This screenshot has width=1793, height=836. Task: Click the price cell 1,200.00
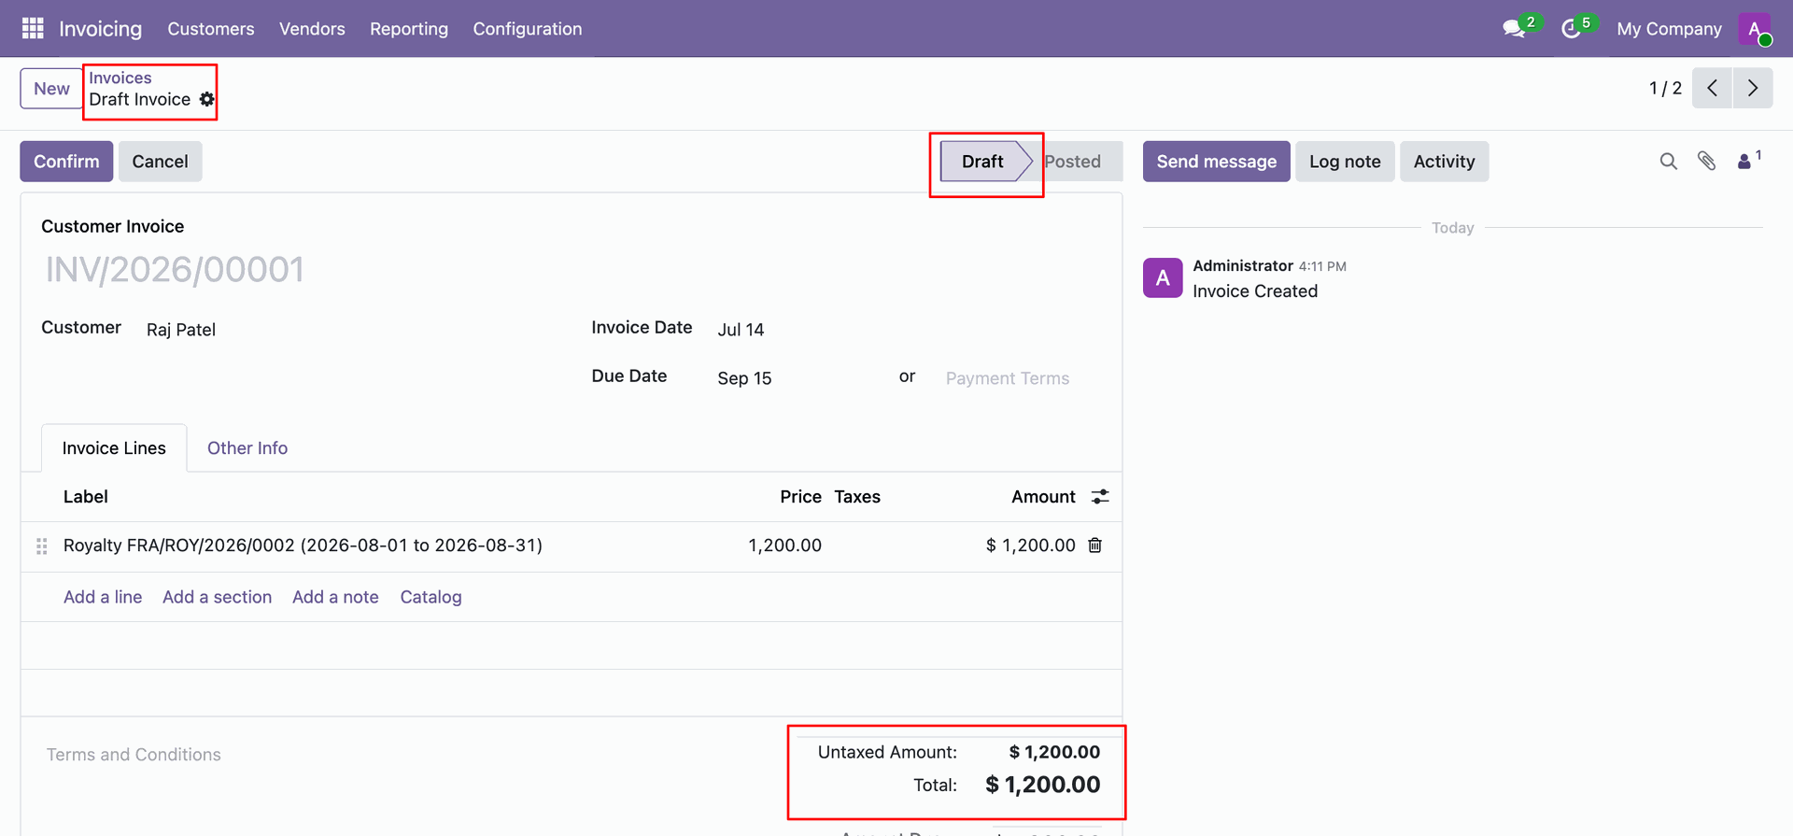(x=784, y=546)
